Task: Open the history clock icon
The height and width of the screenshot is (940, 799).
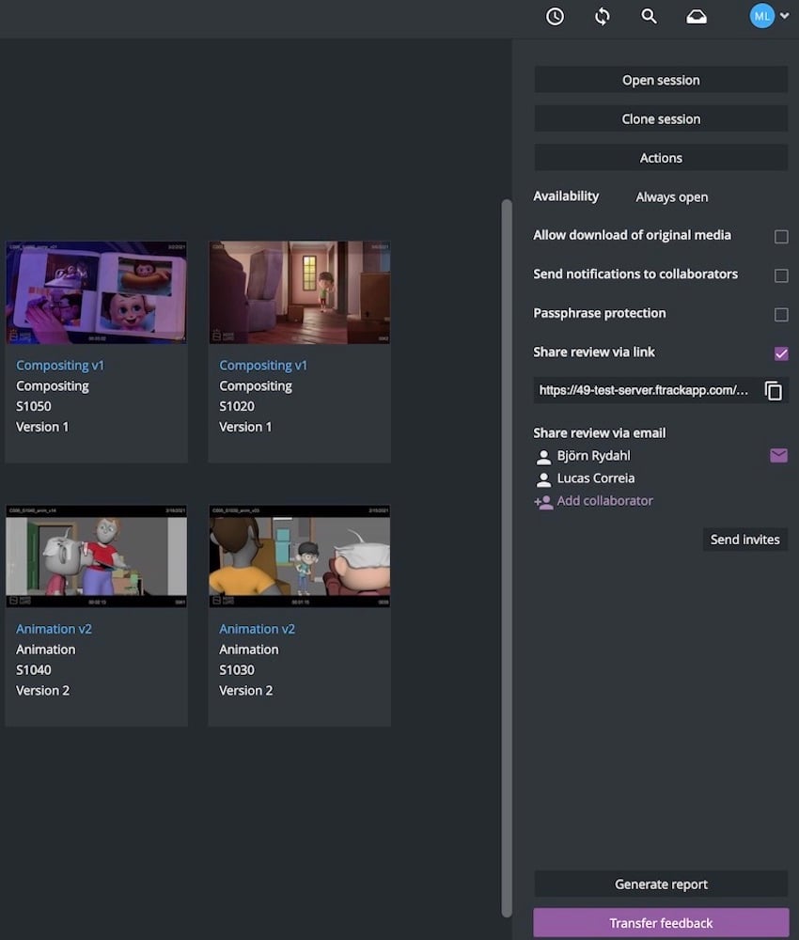Action: click(555, 17)
